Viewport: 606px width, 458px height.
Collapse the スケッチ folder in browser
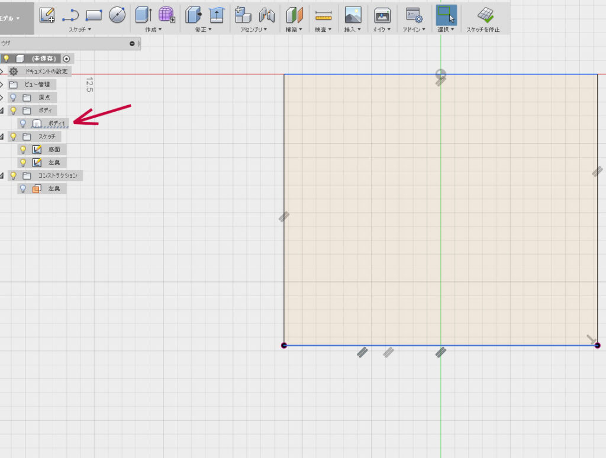coord(2,137)
